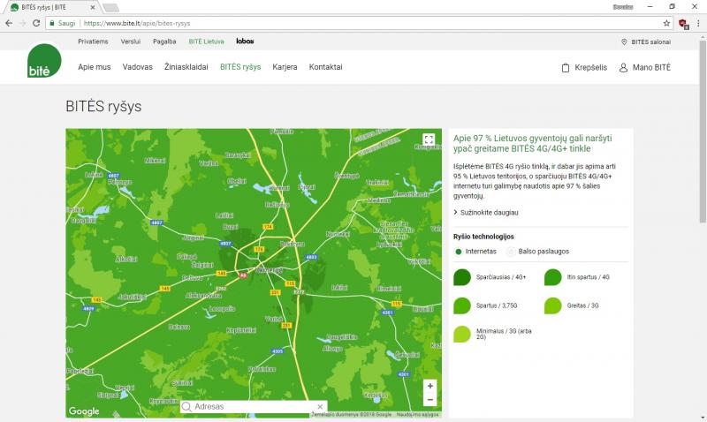
Task: Click the browser URL address bar
Action: (361, 23)
